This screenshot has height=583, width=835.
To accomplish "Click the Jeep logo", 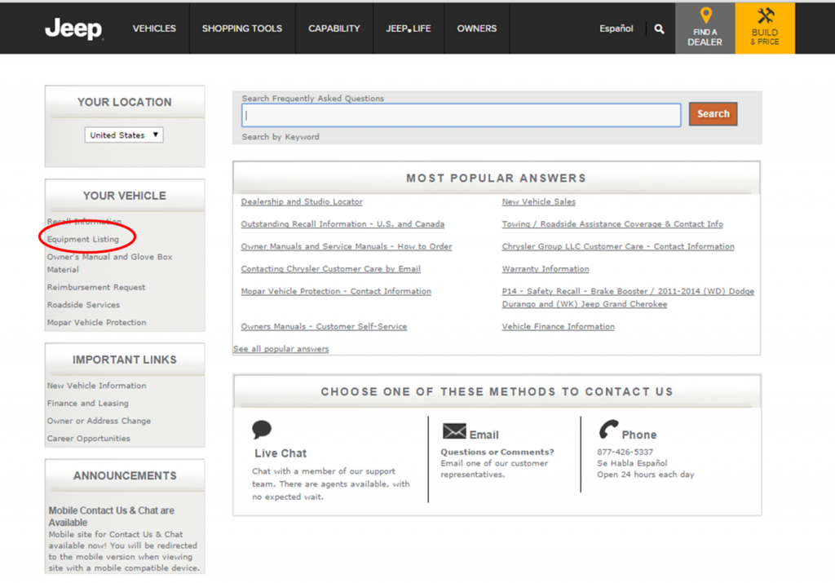I will tap(74, 29).
